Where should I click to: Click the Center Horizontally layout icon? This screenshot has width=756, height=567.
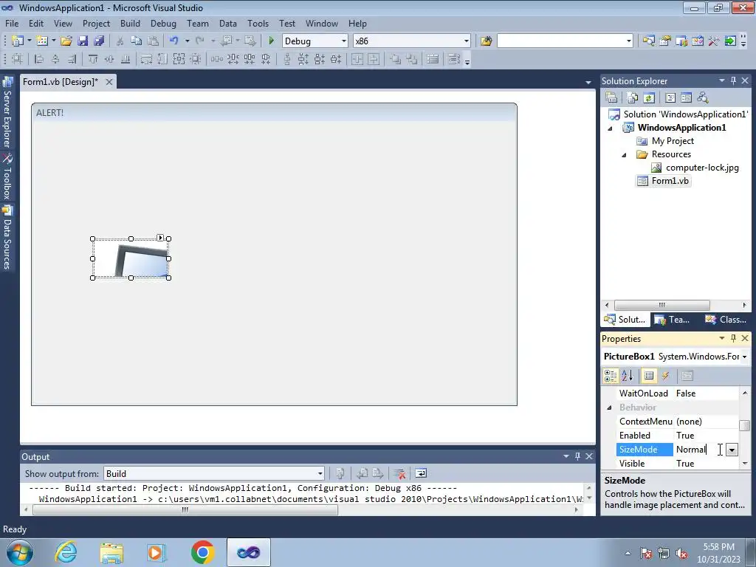357,59
